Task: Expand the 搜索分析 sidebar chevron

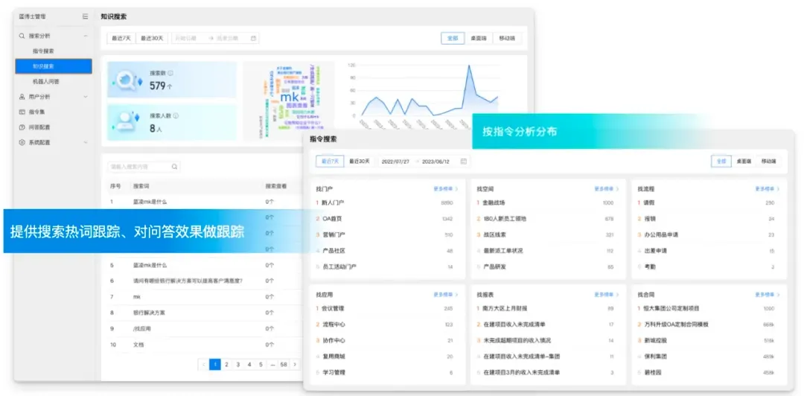Action: pos(86,36)
